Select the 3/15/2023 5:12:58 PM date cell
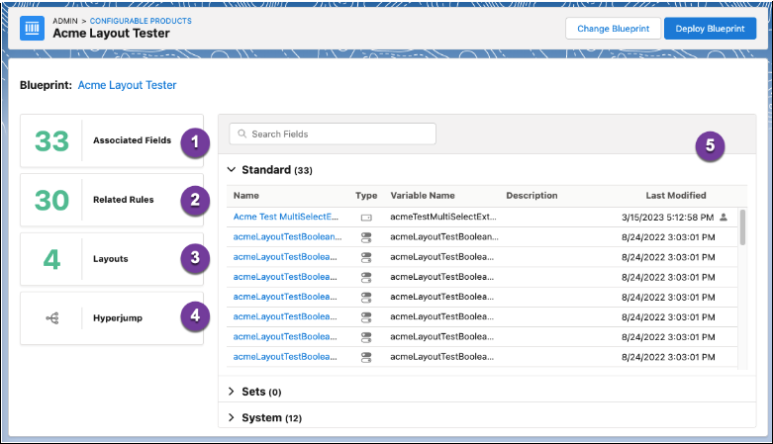Screen dimensions: 773x444 (x=667, y=218)
